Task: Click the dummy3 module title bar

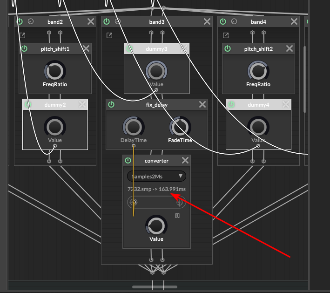Action: (x=156, y=48)
